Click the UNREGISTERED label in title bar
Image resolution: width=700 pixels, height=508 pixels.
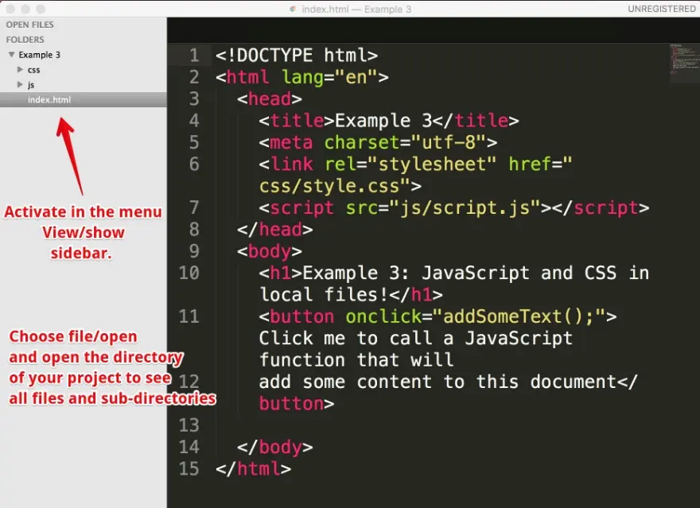[x=661, y=9]
